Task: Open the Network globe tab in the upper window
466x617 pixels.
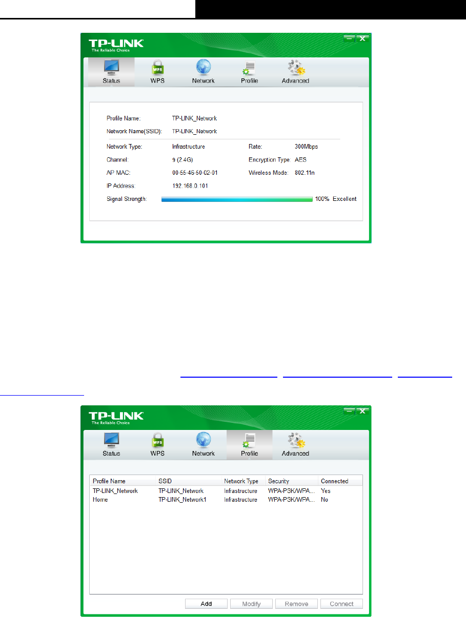Action: click(x=204, y=72)
